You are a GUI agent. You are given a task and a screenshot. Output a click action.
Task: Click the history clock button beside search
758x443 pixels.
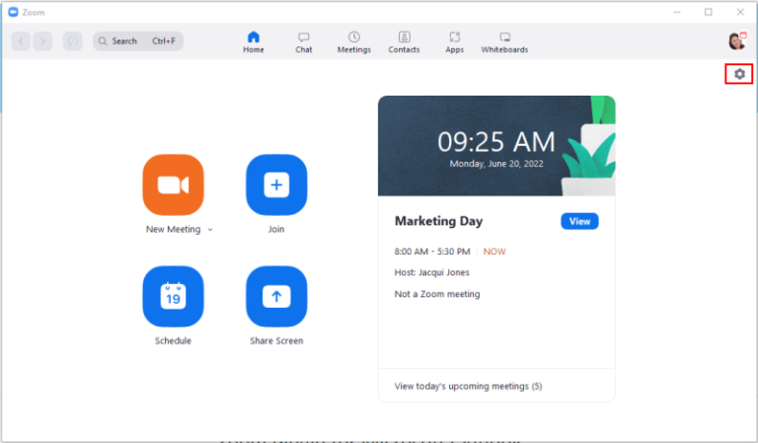click(72, 40)
